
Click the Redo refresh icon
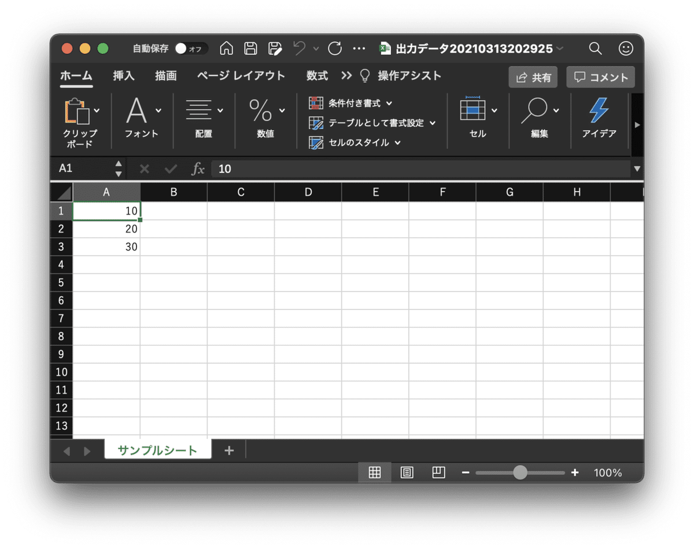click(x=335, y=49)
